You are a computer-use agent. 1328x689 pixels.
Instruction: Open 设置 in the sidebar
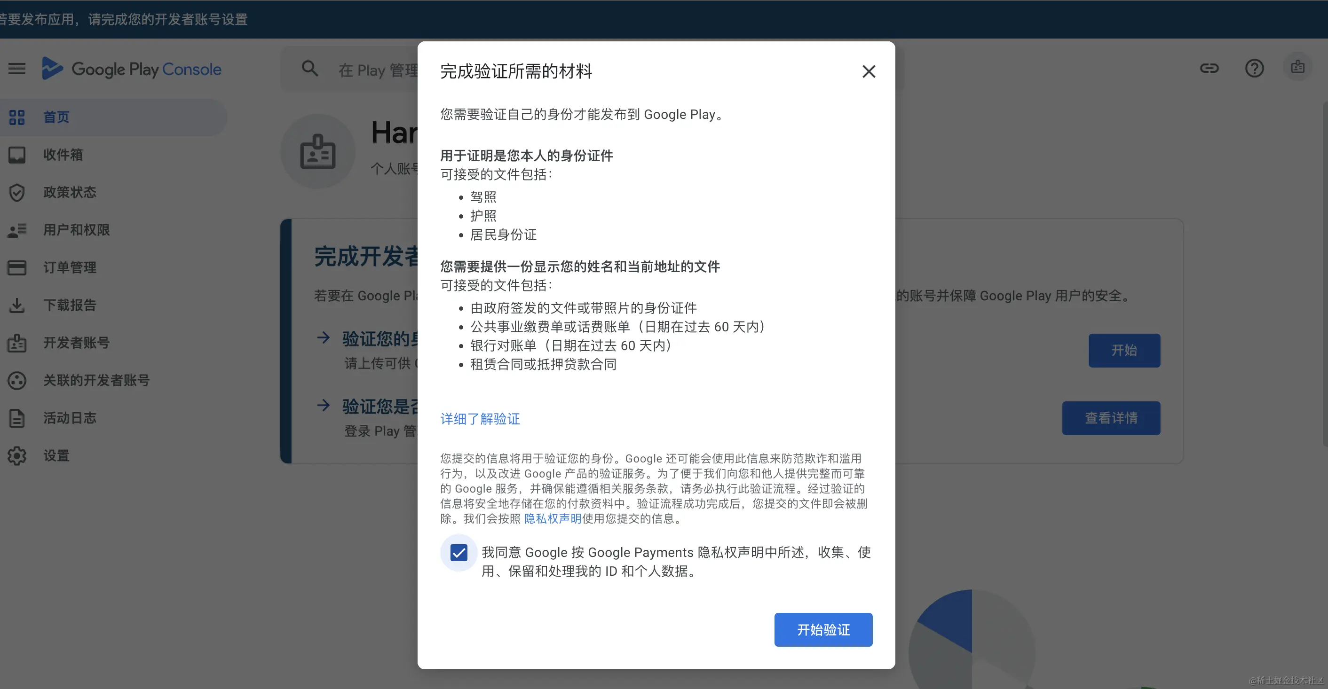[x=113, y=455]
